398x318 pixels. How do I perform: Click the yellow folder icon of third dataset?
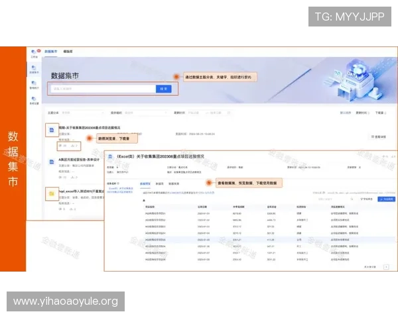tap(52, 193)
